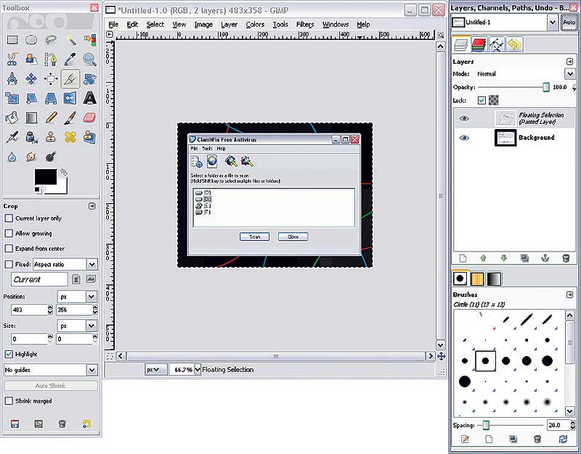This screenshot has height=454, width=581.
Task: Select the Color Picker eyedropper tool
Action: point(70,59)
